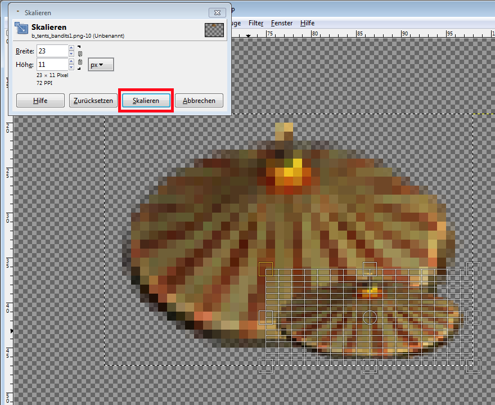The image size is (495, 405).
Task: Open help with the Hilfe dialog button
Action: [40, 100]
